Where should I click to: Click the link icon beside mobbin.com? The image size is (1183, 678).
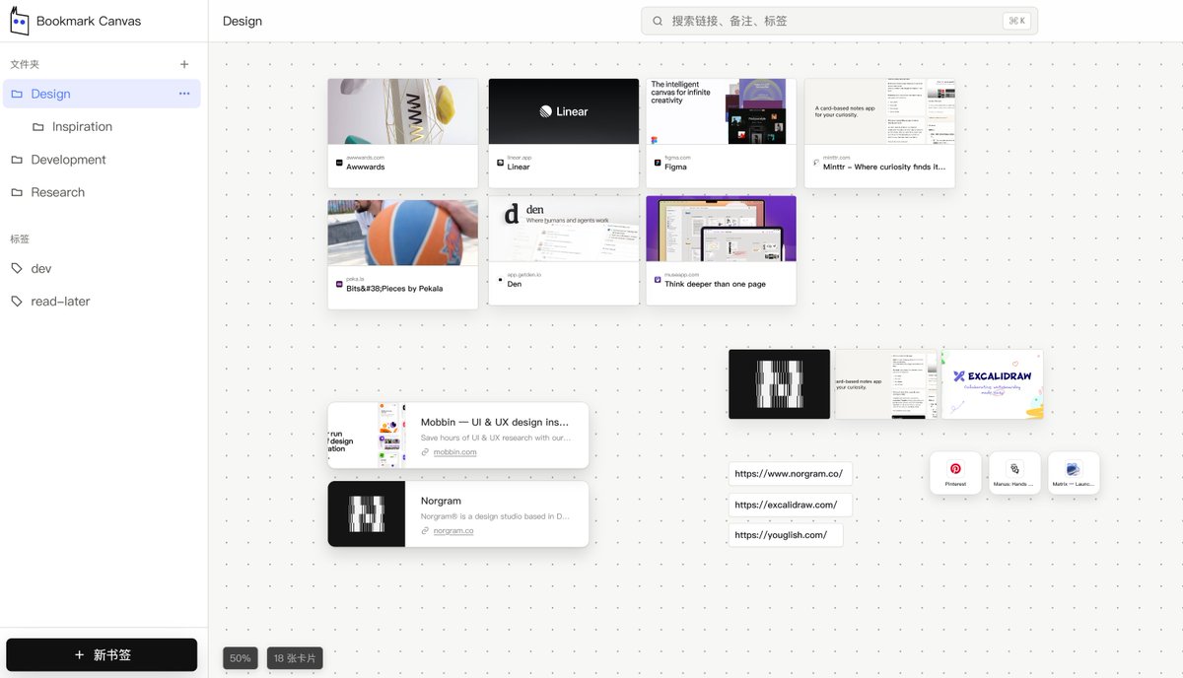425,451
